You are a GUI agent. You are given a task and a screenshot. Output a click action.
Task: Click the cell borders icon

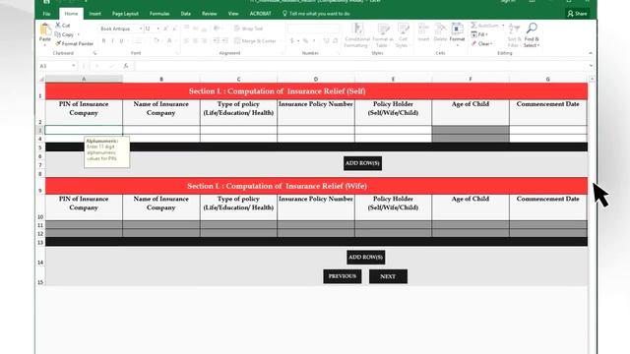click(x=138, y=41)
